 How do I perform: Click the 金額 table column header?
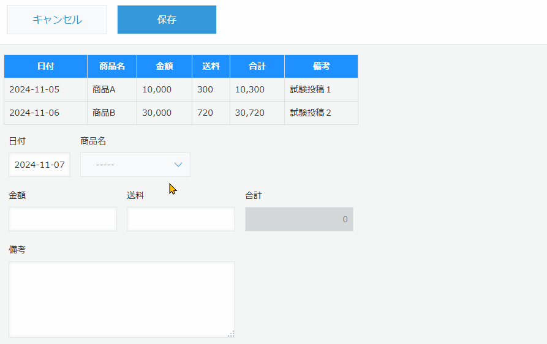164,66
